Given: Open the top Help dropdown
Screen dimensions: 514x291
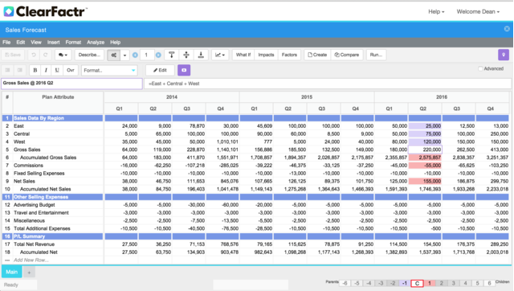Looking at the screenshot, I should 436,12.
